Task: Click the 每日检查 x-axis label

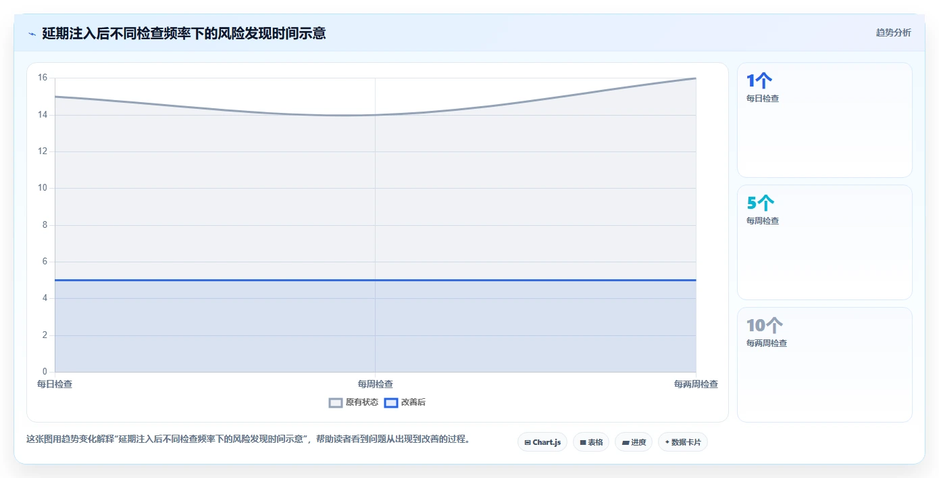Action: tap(55, 384)
